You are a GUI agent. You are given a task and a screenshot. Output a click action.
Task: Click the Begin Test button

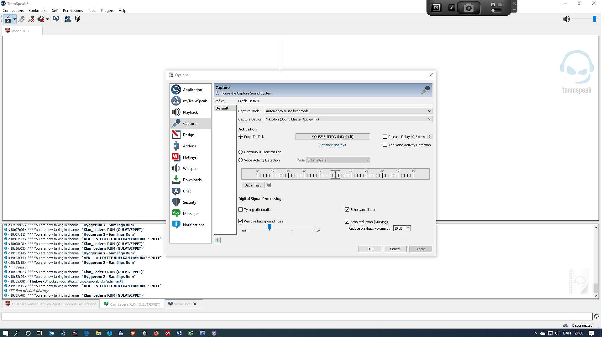click(x=253, y=185)
